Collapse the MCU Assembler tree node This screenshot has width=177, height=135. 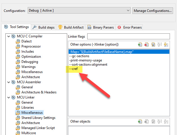[x=8, y=82]
